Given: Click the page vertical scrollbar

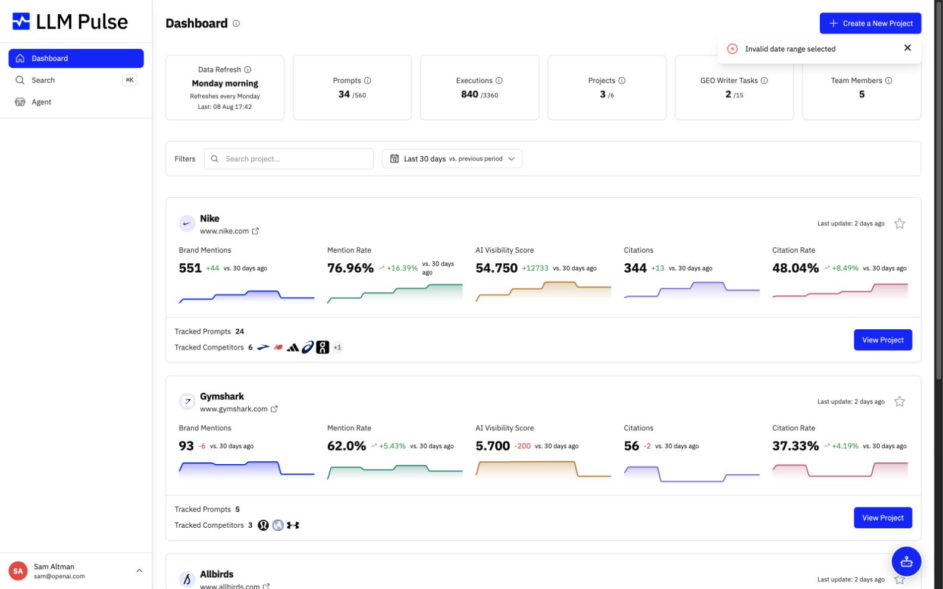Looking at the screenshot, I should 939,190.
